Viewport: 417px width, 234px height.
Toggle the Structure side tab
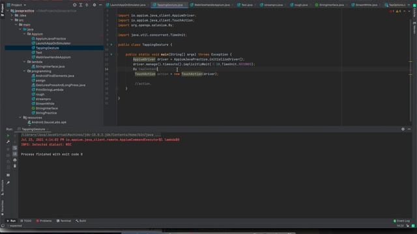click(x=3, y=187)
